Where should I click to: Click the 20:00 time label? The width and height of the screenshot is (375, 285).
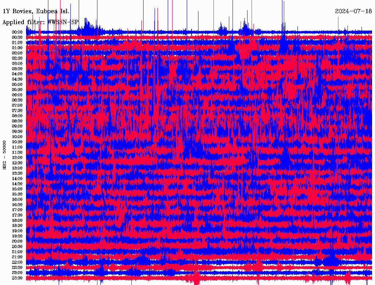[17, 241]
